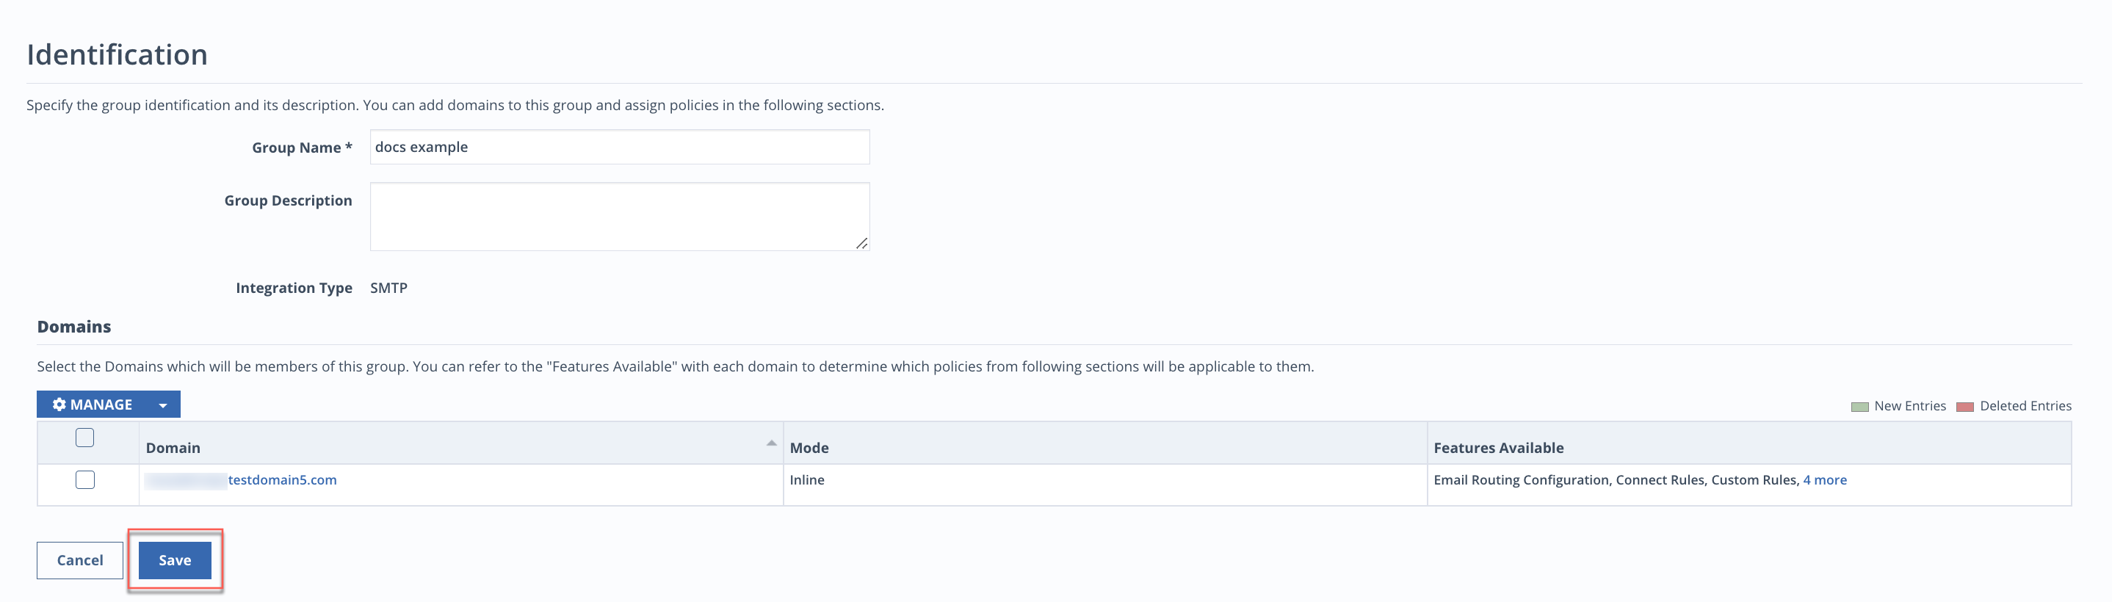2112x602 pixels.
Task: Show the 4 more features link
Action: [x=1824, y=480]
